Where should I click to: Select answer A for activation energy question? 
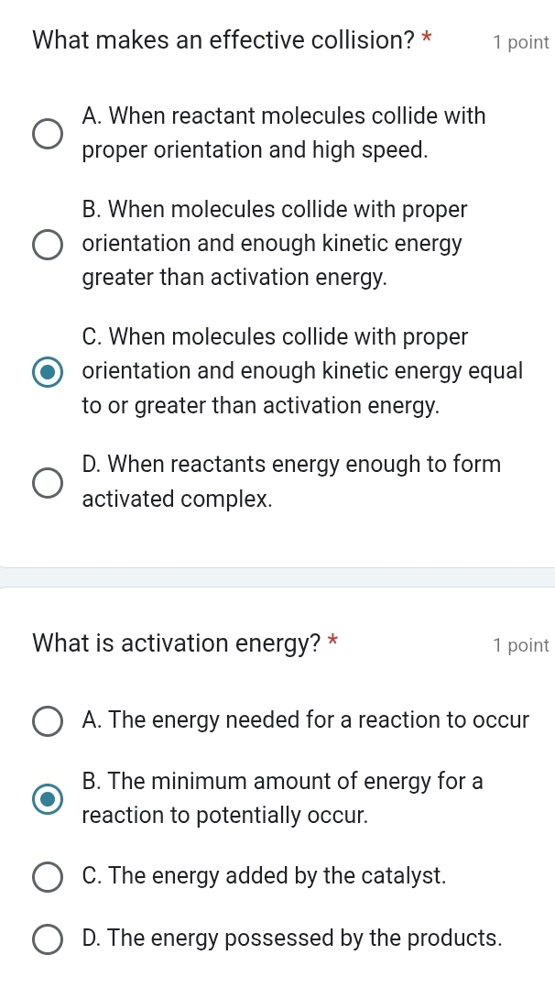[47, 721]
